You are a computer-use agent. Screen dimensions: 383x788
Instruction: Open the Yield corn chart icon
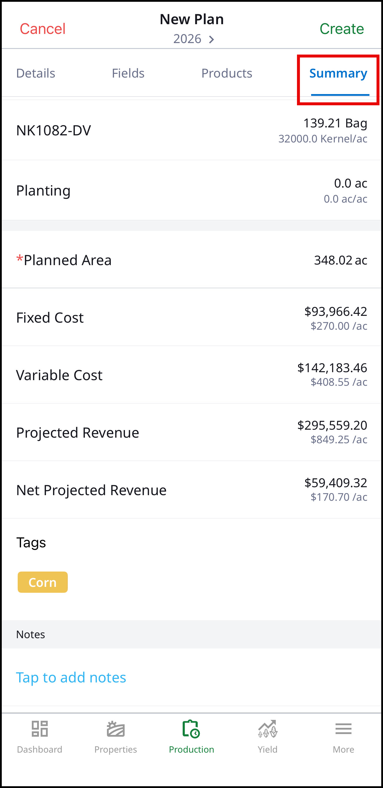[268, 728]
